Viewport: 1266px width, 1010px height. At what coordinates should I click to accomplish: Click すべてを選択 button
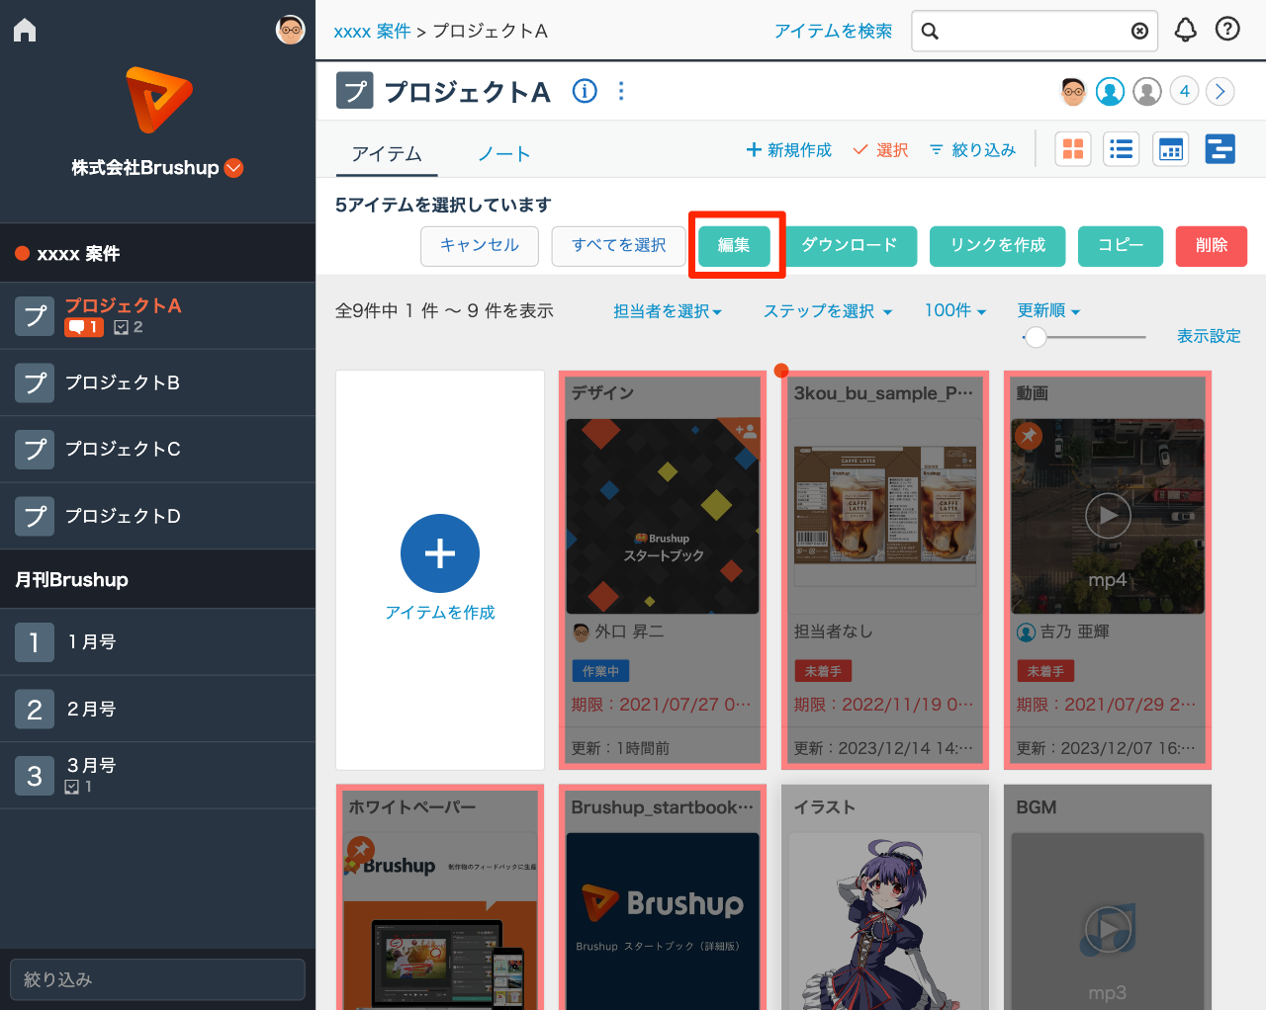tap(618, 246)
